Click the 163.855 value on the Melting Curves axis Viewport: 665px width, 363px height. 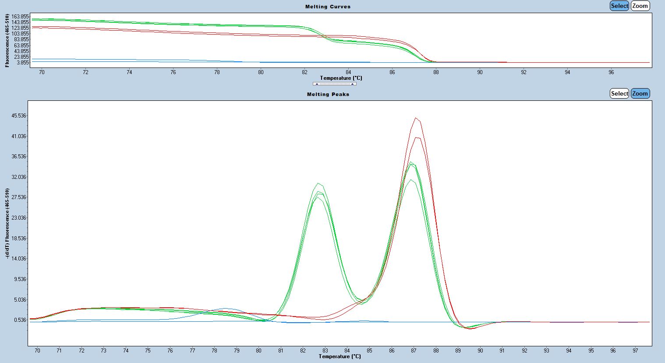[20, 17]
